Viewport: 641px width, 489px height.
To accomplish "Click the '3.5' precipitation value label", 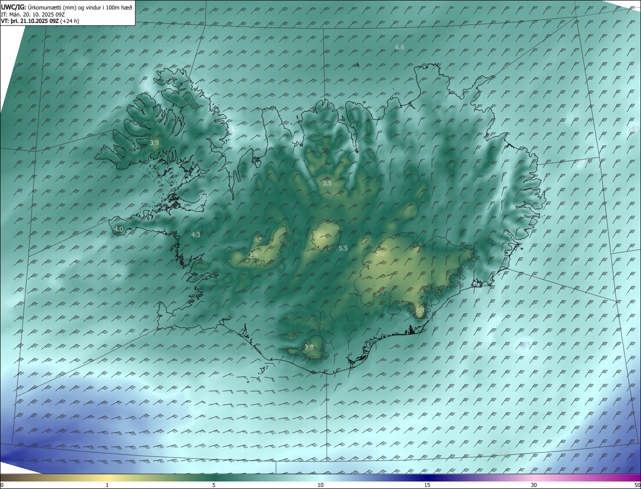I will pos(327,183).
